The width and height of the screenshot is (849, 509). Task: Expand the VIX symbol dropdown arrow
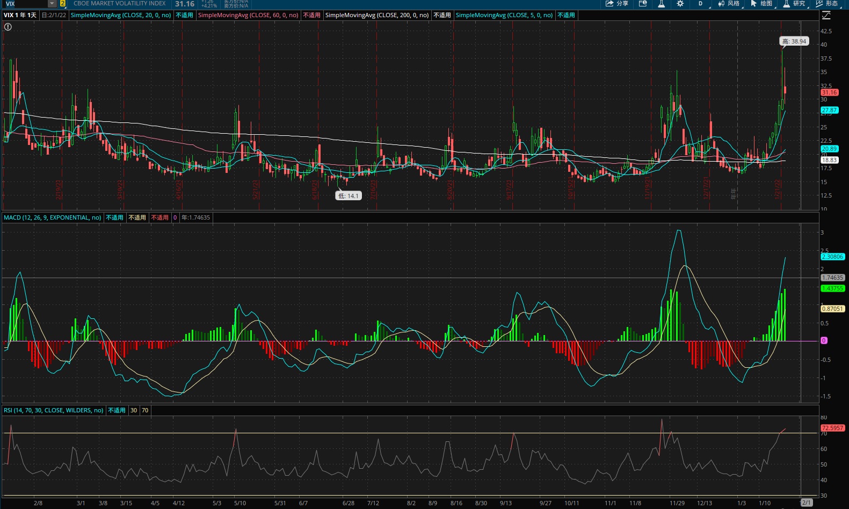coord(52,4)
